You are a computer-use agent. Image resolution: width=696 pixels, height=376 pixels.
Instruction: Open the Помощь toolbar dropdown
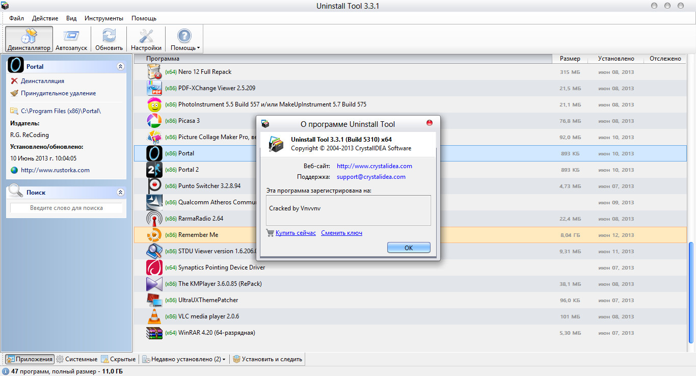click(184, 39)
